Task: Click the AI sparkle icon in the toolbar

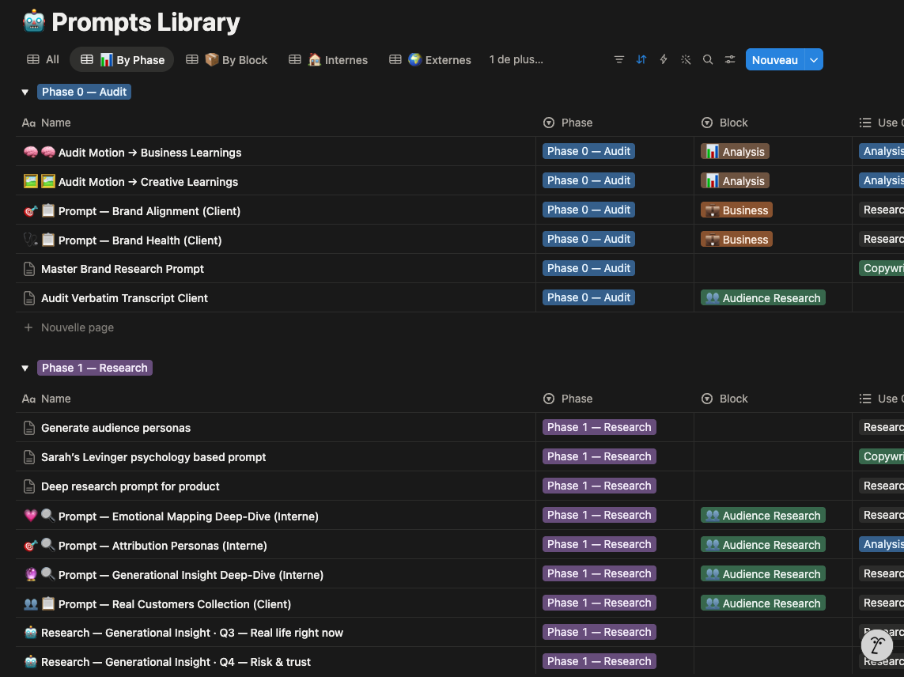Action: tap(686, 59)
